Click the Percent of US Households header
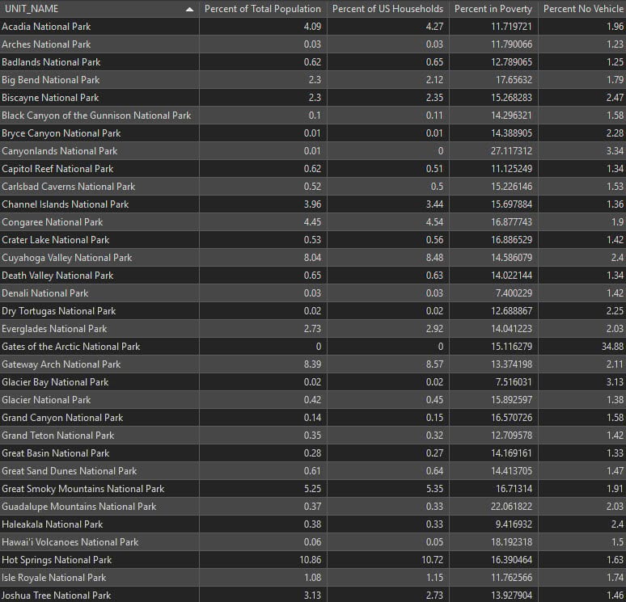This screenshot has width=626, height=602. click(x=387, y=9)
